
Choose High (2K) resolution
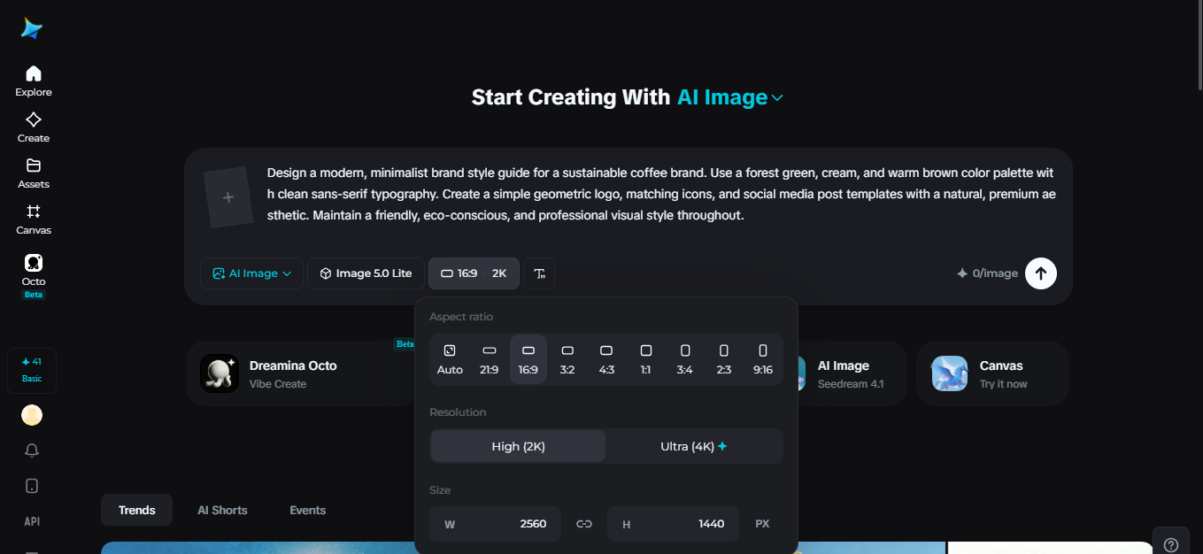(x=518, y=447)
